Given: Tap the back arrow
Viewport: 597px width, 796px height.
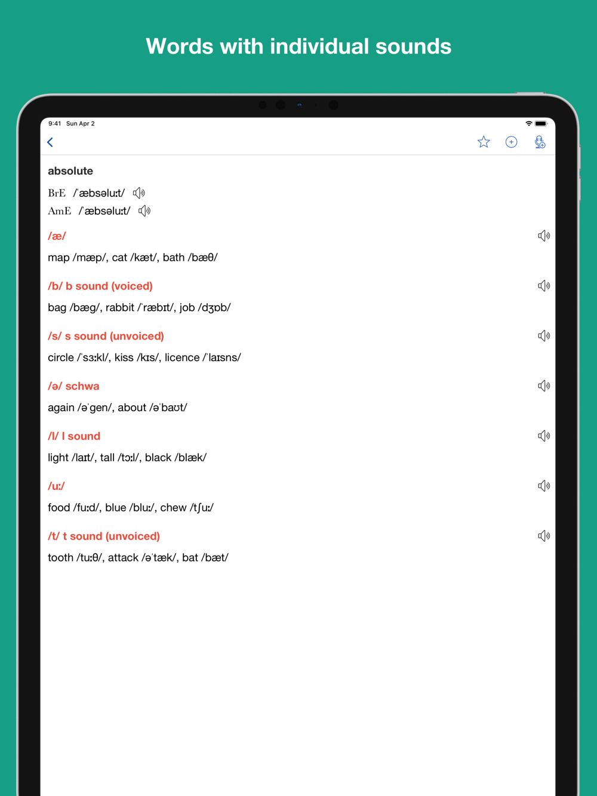Looking at the screenshot, I should (x=50, y=142).
